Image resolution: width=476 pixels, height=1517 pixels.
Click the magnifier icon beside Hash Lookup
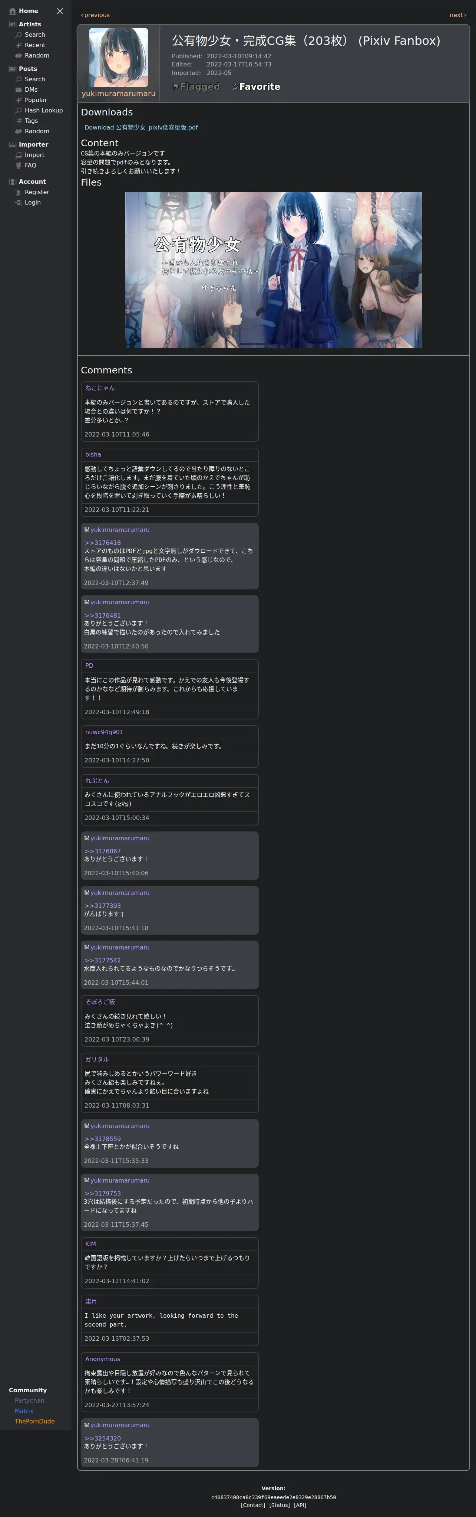(x=19, y=110)
